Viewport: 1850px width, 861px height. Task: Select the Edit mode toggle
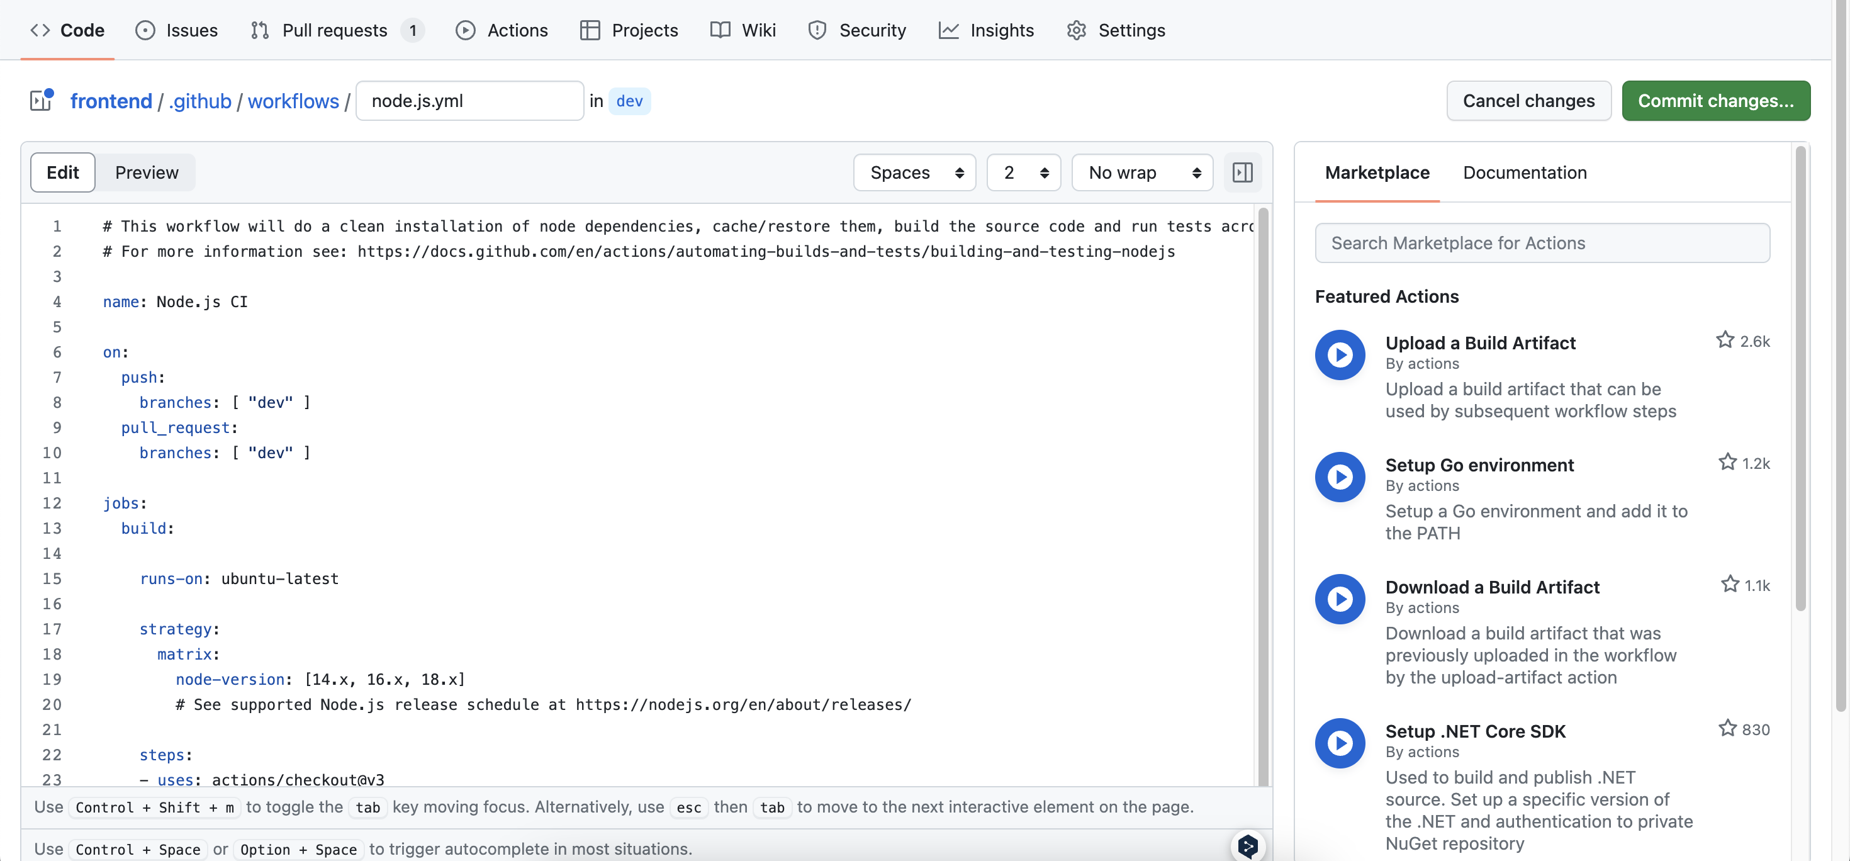63,172
